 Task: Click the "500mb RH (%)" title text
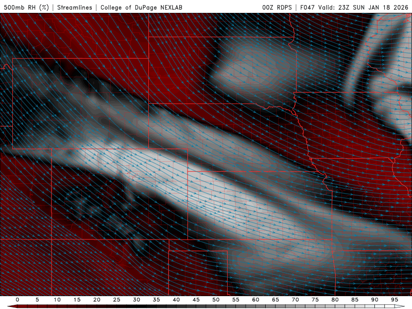coord(26,7)
